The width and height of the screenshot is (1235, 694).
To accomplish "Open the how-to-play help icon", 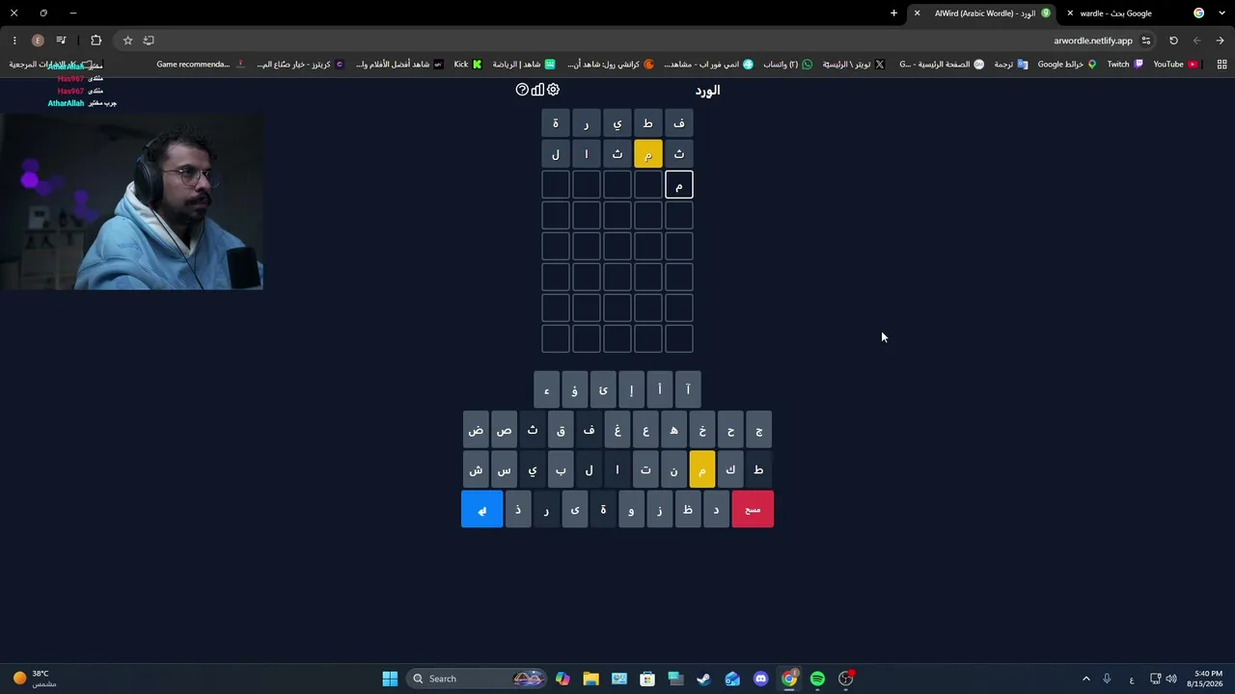I will tap(522, 90).
